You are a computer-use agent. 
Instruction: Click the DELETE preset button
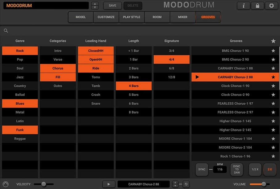tap(133, 6)
